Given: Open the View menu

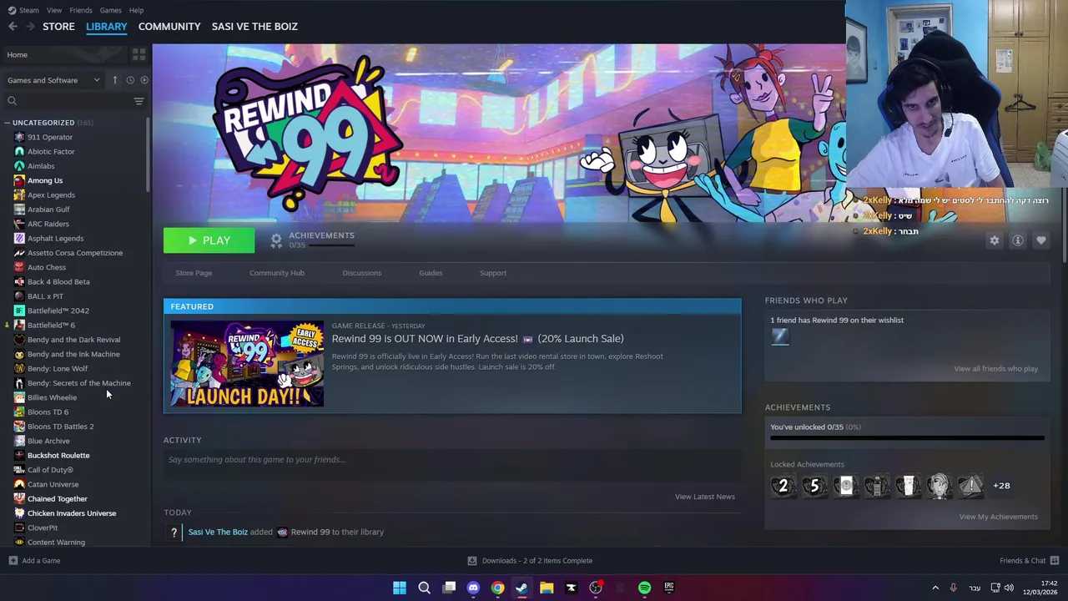Looking at the screenshot, I should 54,10.
